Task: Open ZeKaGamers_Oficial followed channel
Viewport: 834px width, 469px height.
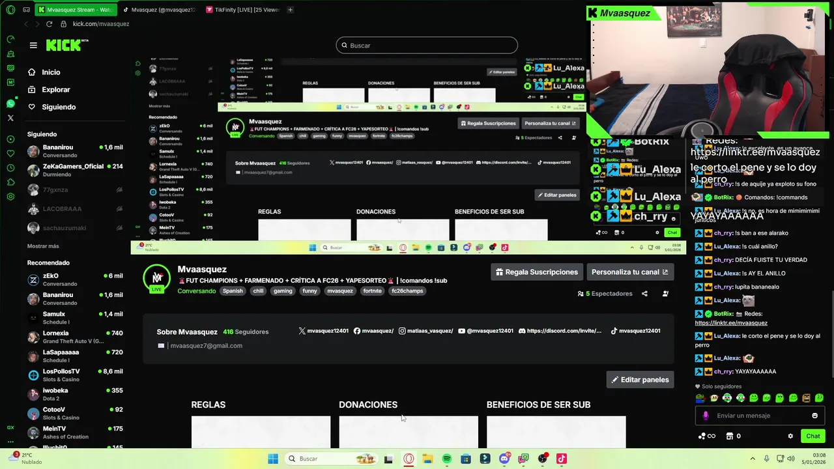Action: point(75,170)
